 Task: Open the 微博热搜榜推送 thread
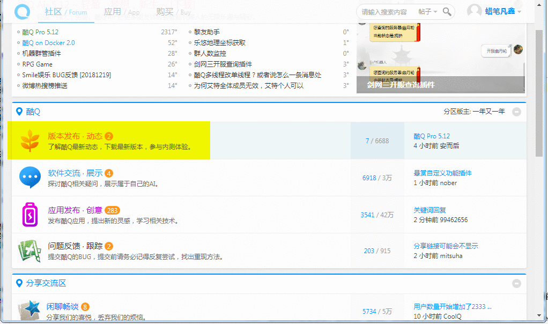[45, 86]
